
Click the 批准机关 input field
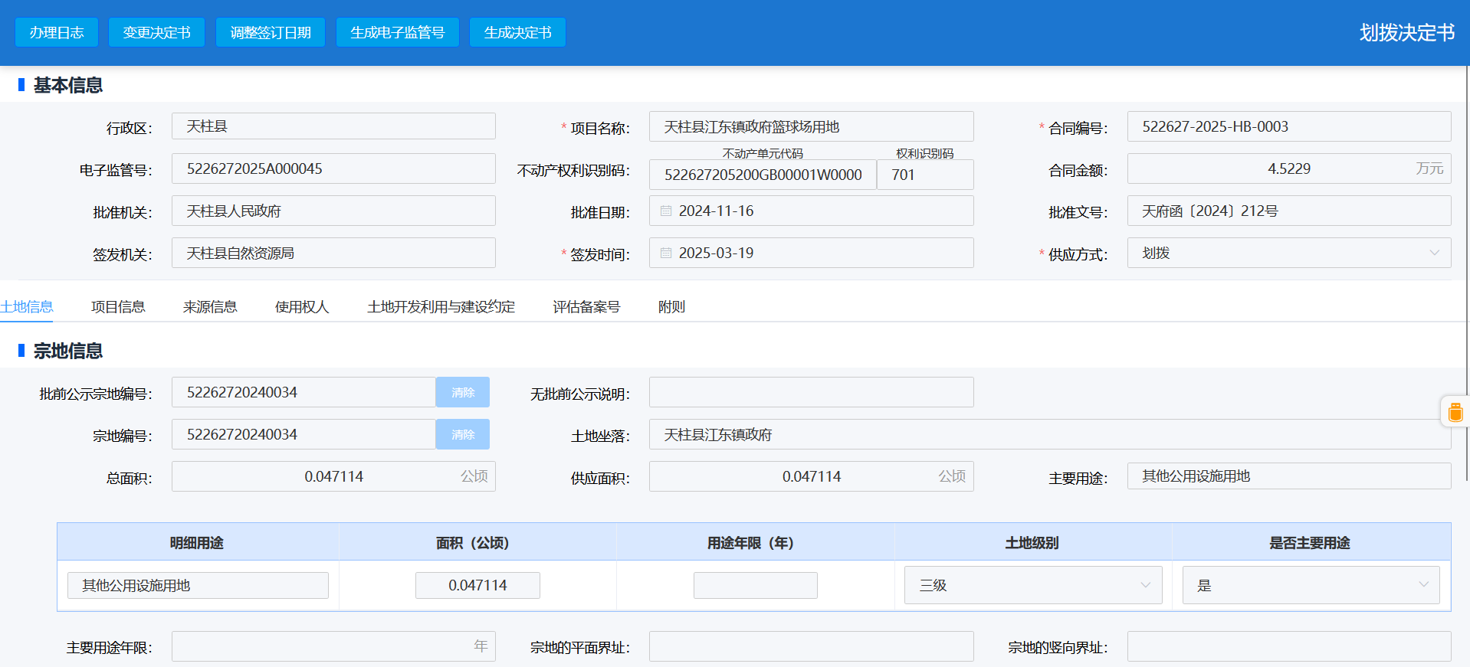[333, 211]
